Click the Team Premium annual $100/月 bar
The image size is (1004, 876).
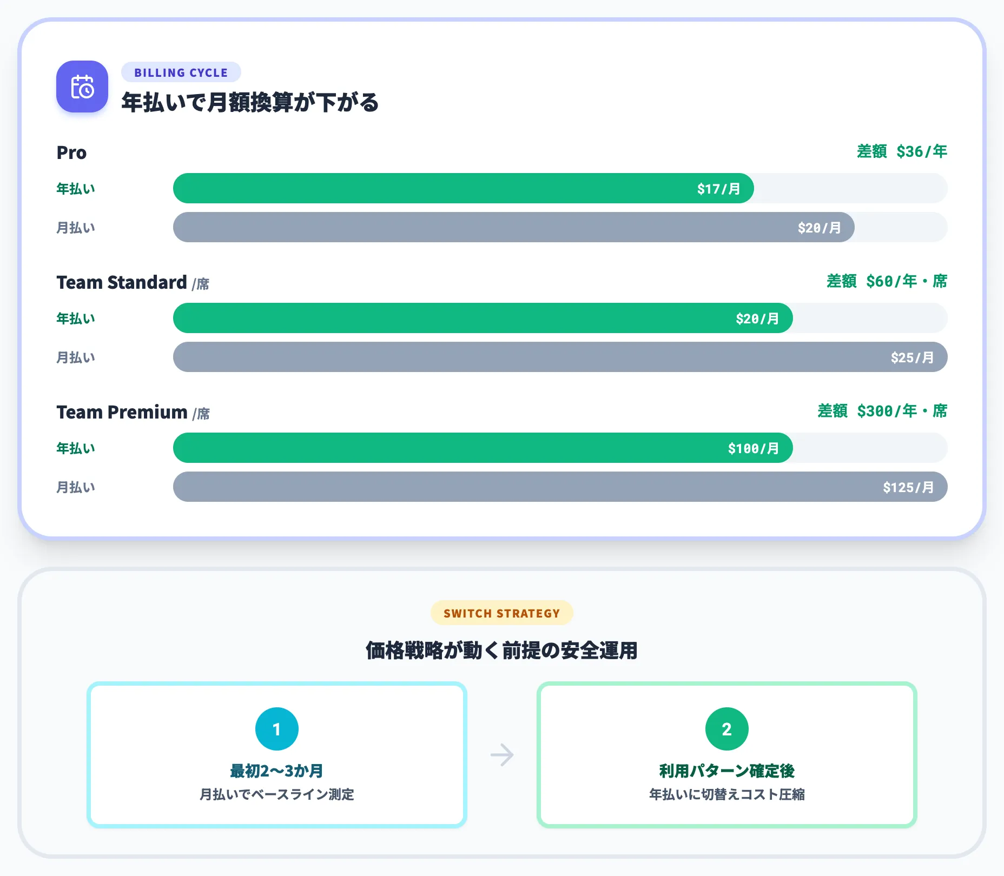(483, 448)
